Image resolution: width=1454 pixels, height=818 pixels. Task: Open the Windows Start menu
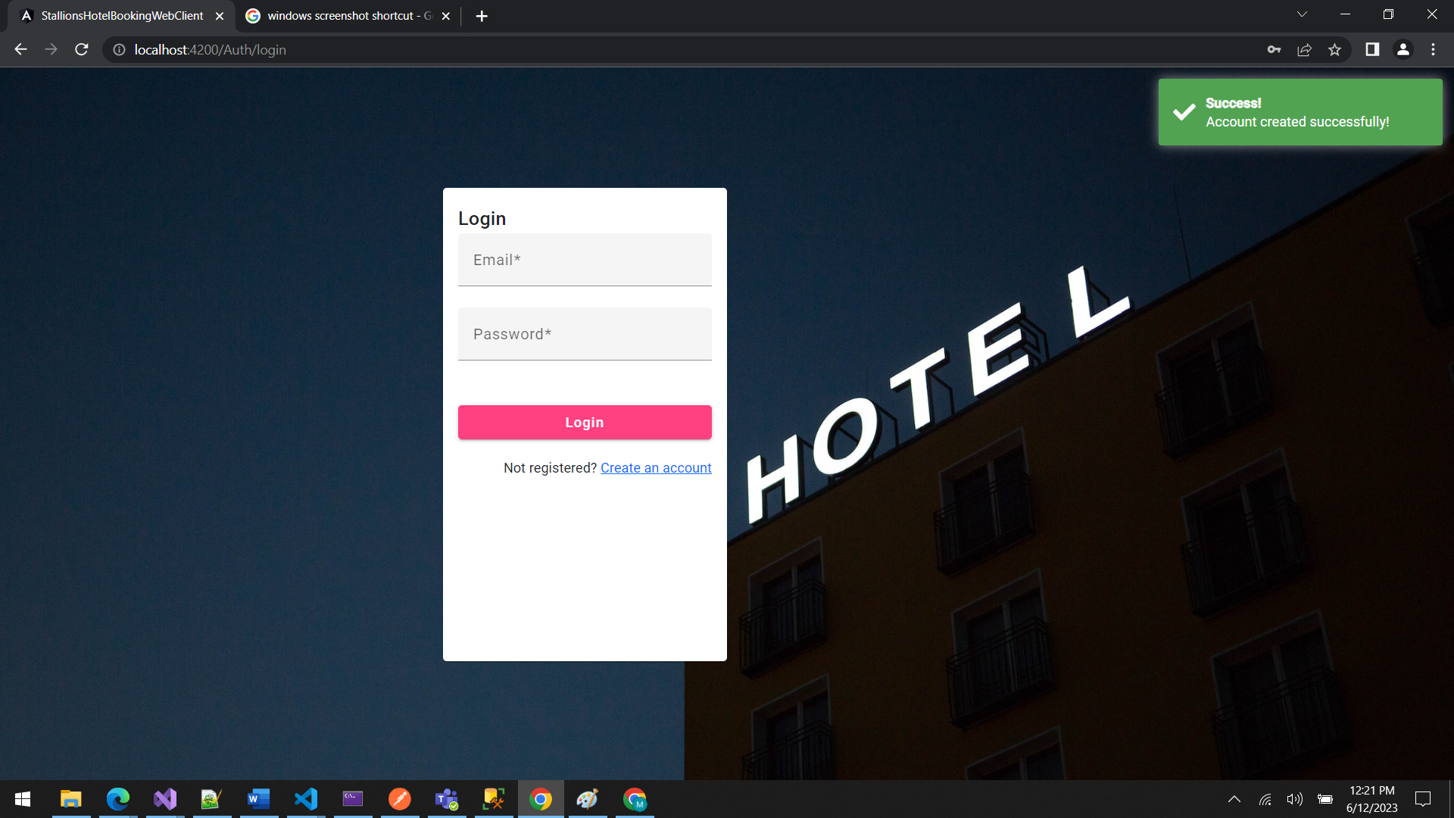coord(23,799)
